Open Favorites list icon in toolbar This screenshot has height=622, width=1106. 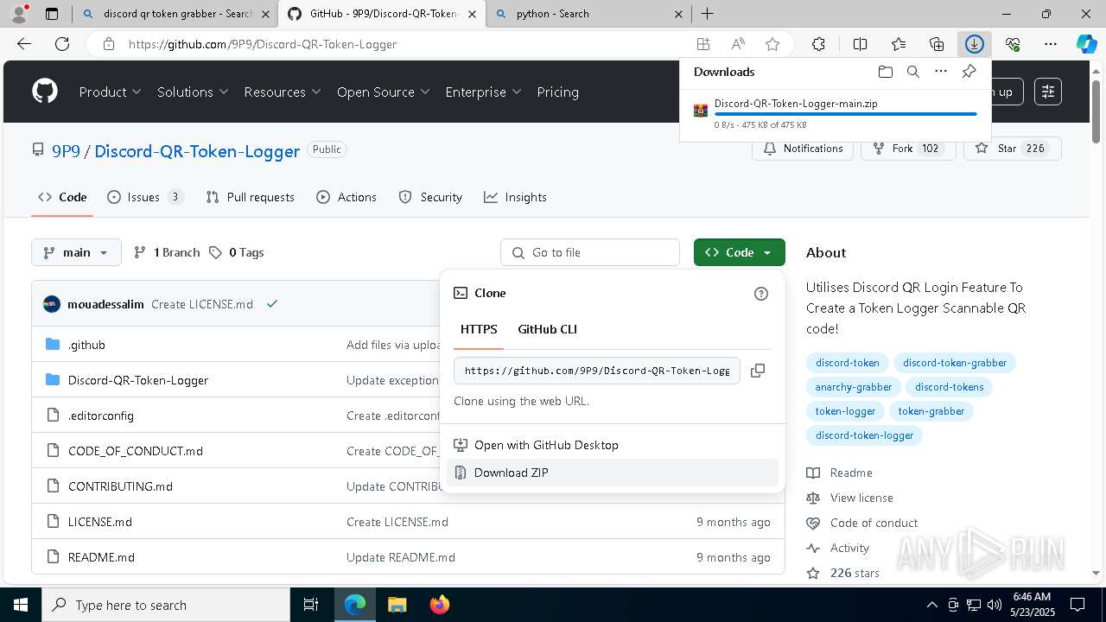point(899,44)
